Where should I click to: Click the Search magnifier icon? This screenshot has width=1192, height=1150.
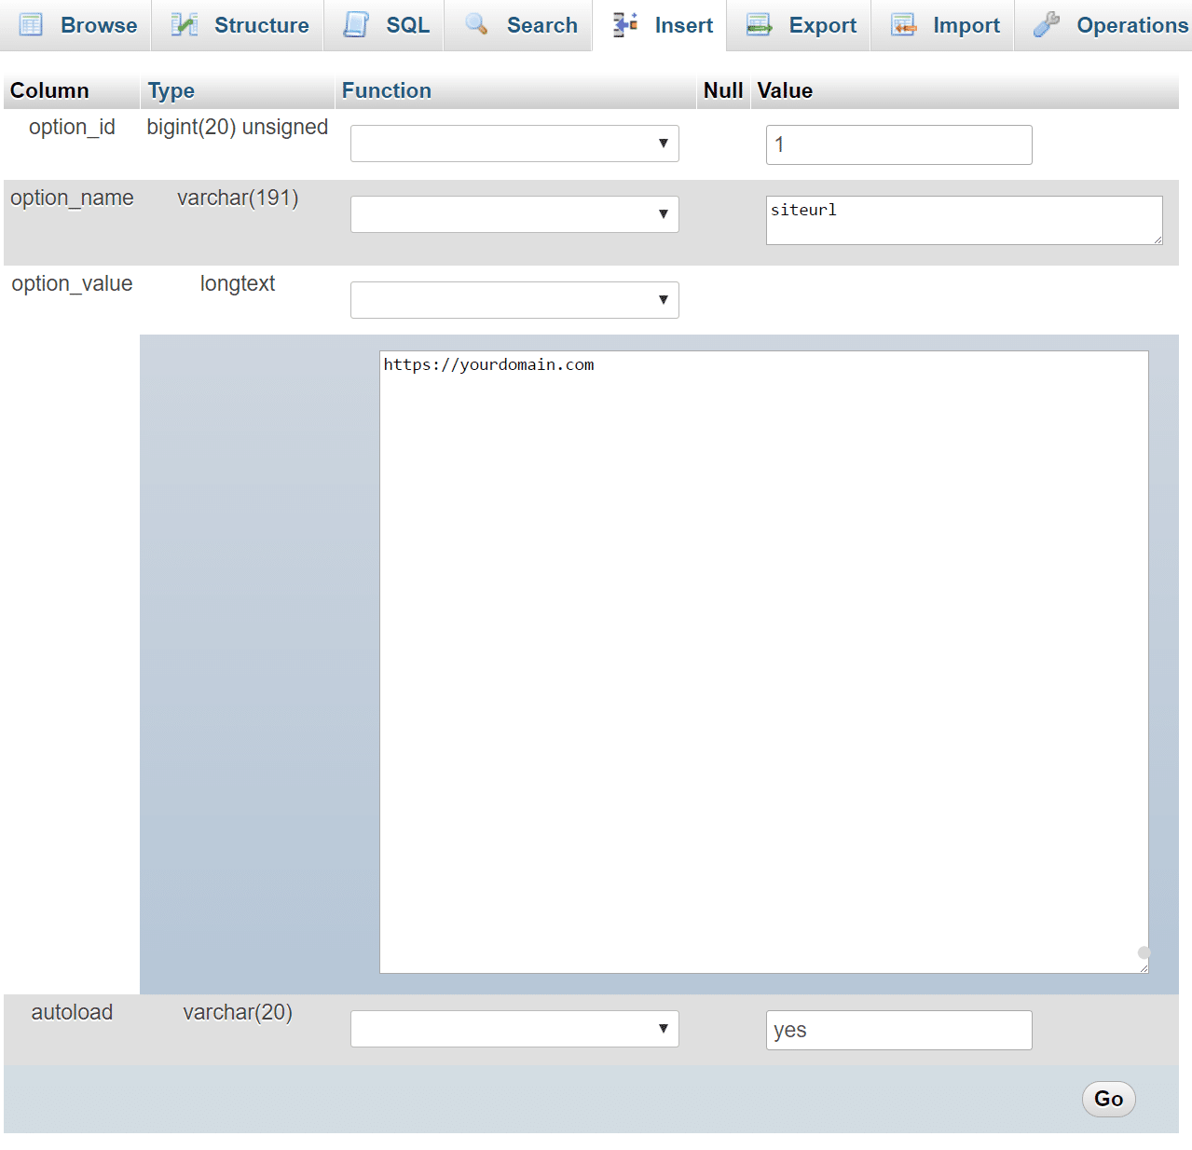pos(476,25)
